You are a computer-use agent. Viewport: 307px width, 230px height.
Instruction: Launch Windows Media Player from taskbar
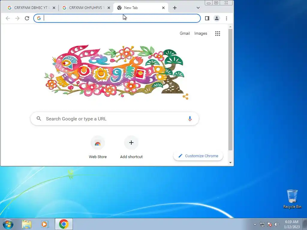[45, 224]
